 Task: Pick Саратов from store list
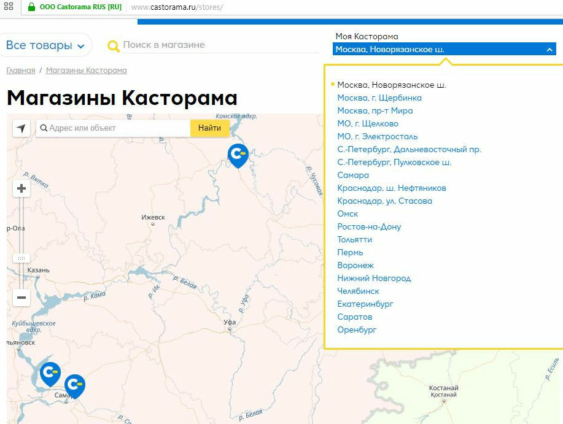point(355,317)
